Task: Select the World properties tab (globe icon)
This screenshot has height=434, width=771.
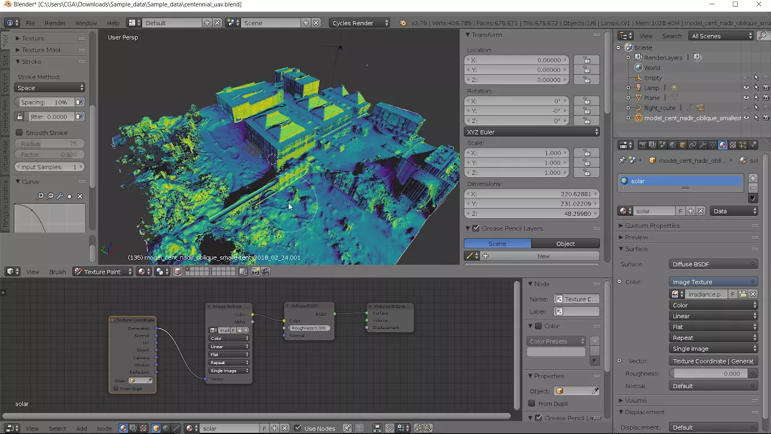Action: tap(673, 145)
